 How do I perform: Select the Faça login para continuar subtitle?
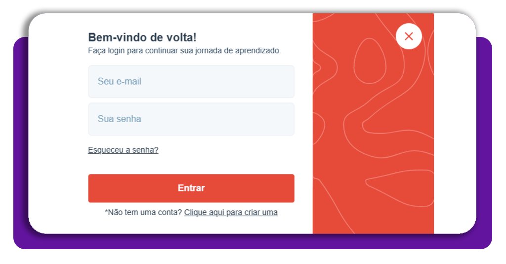pyautogui.click(x=184, y=51)
